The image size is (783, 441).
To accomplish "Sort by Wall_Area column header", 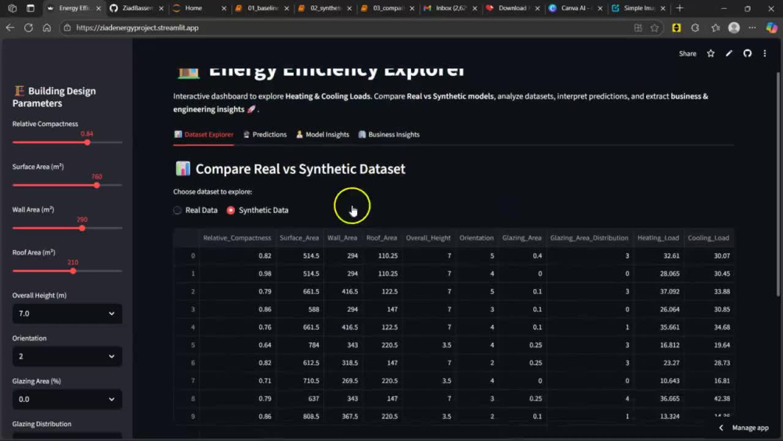I will point(342,238).
